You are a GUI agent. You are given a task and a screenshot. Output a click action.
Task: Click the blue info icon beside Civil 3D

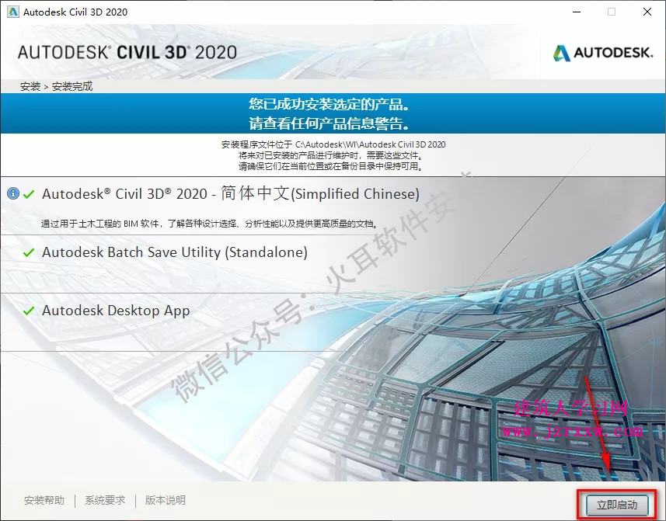click(13, 193)
